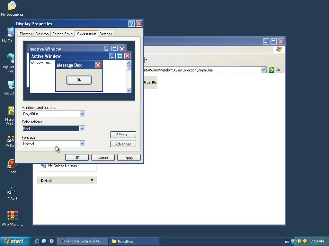Click the Effects... button
The image size is (329, 246).
(x=123, y=135)
